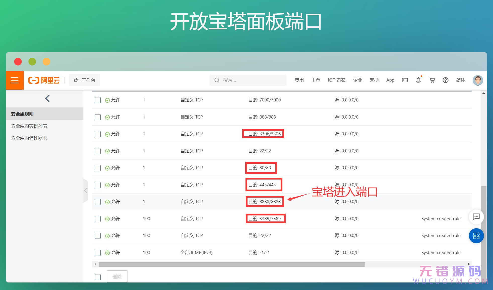Open the hamburger navigation menu

click(x=15, y=80)
